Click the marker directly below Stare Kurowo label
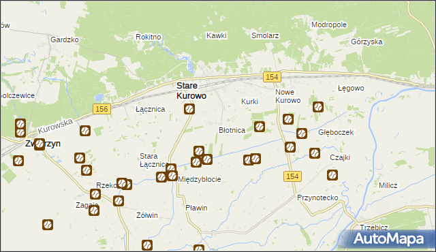The image size is (436, 252). click(189, 109)
